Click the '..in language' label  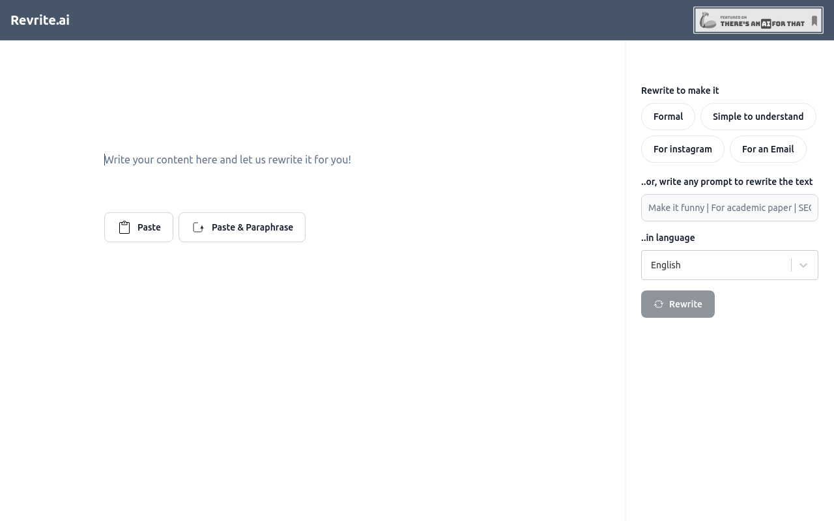pos(668,238)
